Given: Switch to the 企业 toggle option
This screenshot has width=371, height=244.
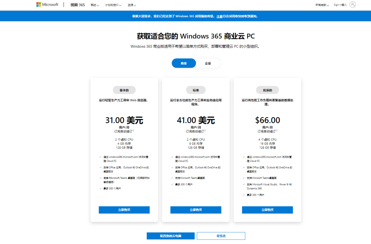Looking at the screenshot, I should (207, 63).
